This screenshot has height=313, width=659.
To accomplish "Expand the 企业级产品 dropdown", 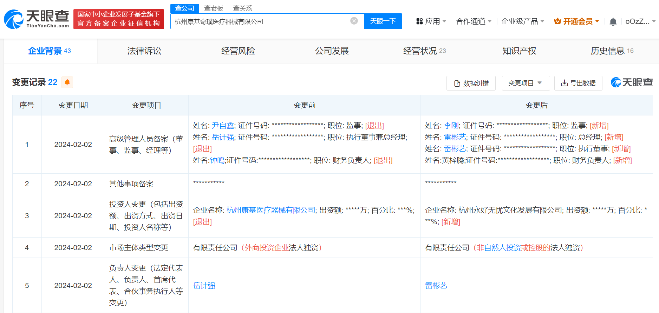I will pos(522,21).
